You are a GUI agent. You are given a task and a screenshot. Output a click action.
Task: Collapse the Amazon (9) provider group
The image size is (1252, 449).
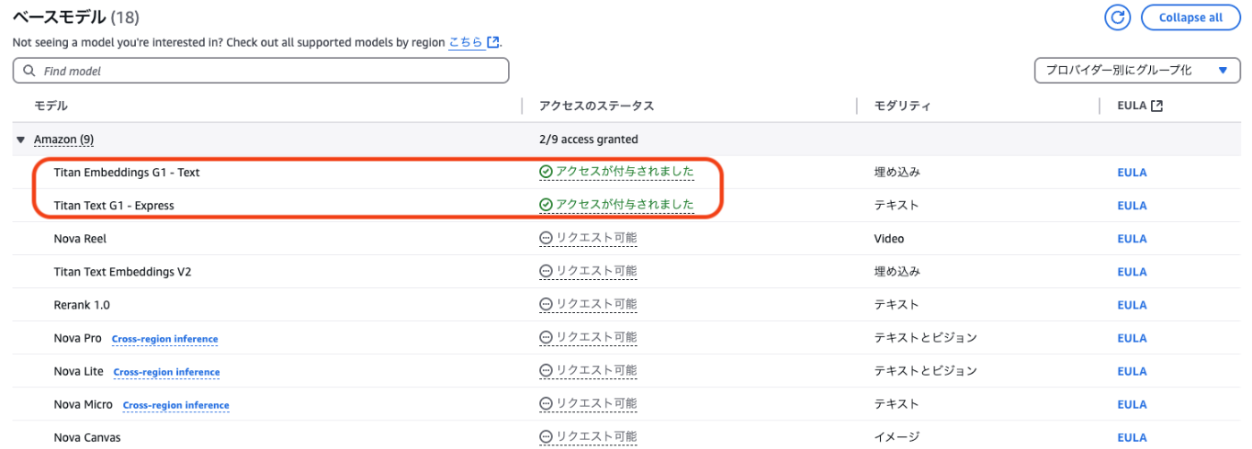tap(21, 140)
